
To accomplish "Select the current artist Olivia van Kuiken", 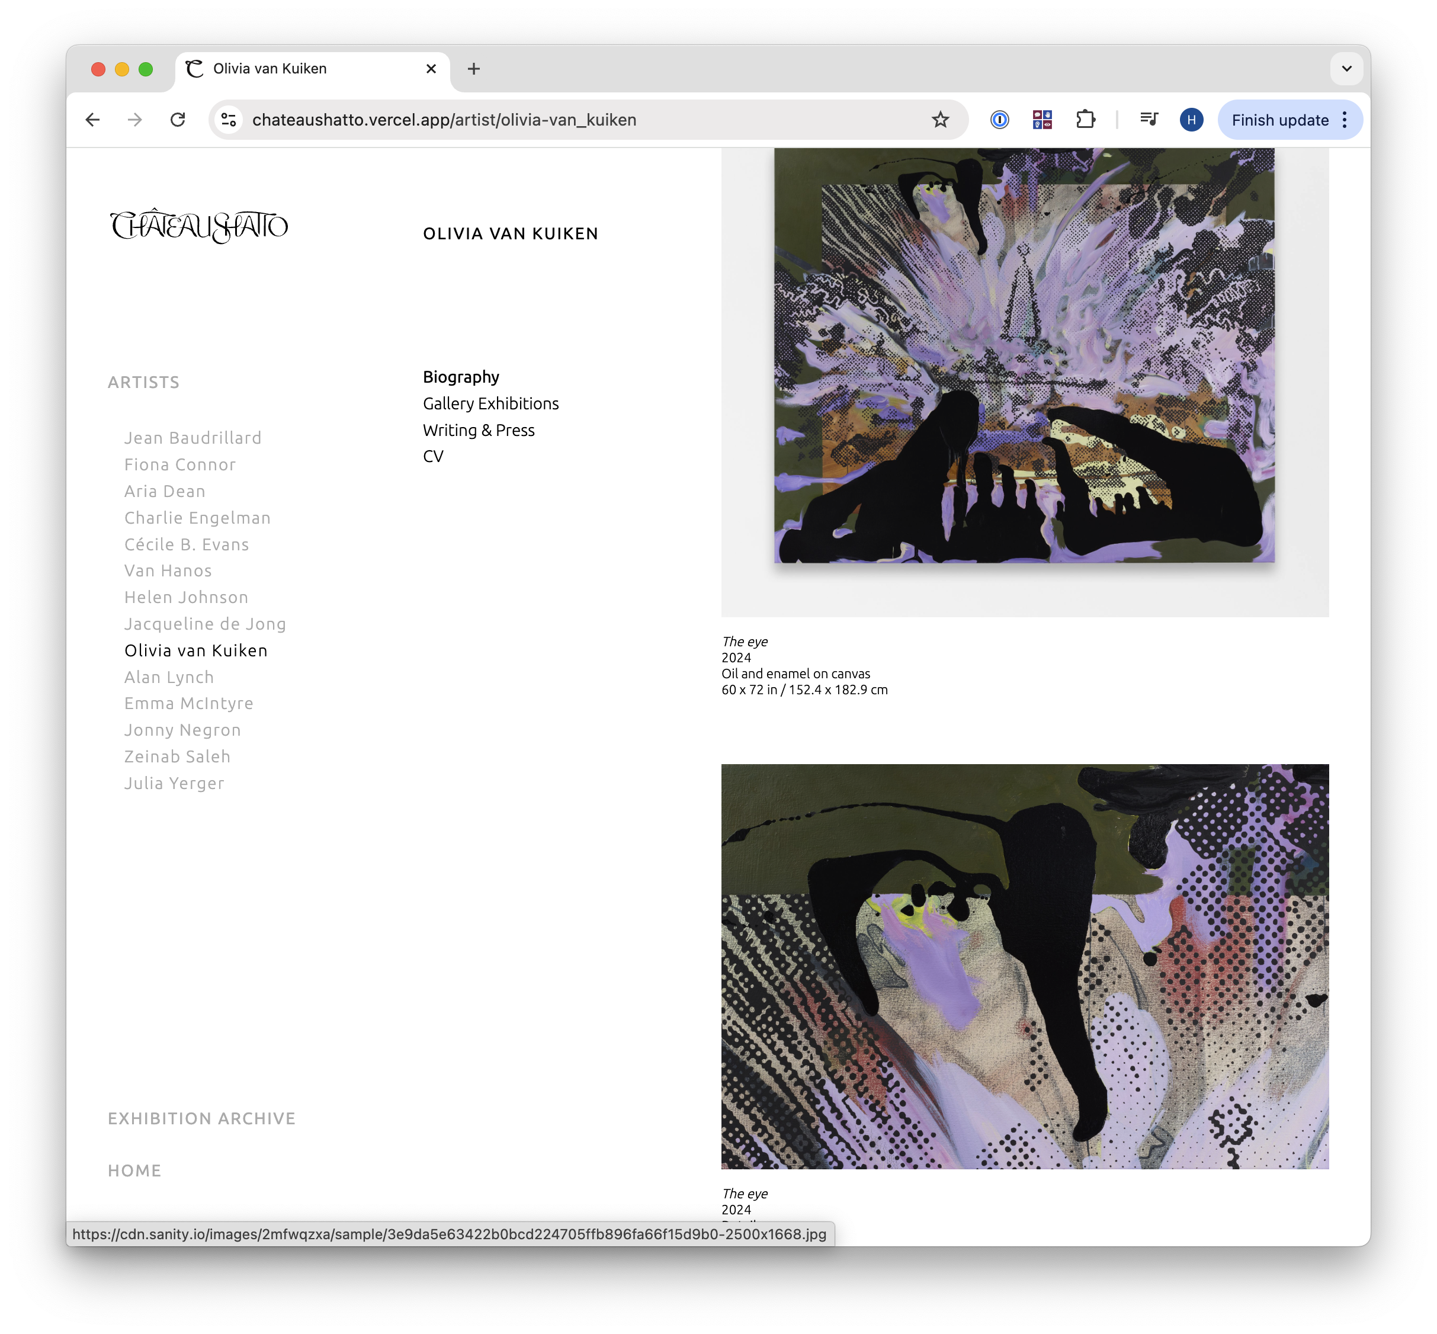I will tap(195, 650).
